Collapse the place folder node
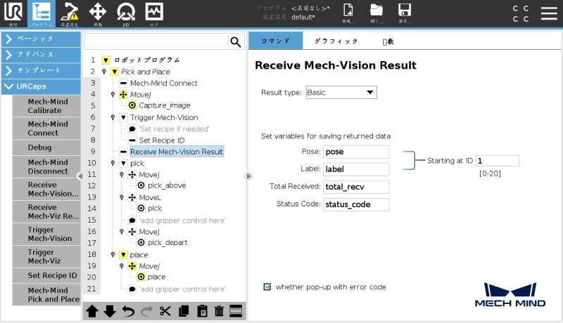Image resolution: width=563 pixels, height=323 pixels. (123, 255)
